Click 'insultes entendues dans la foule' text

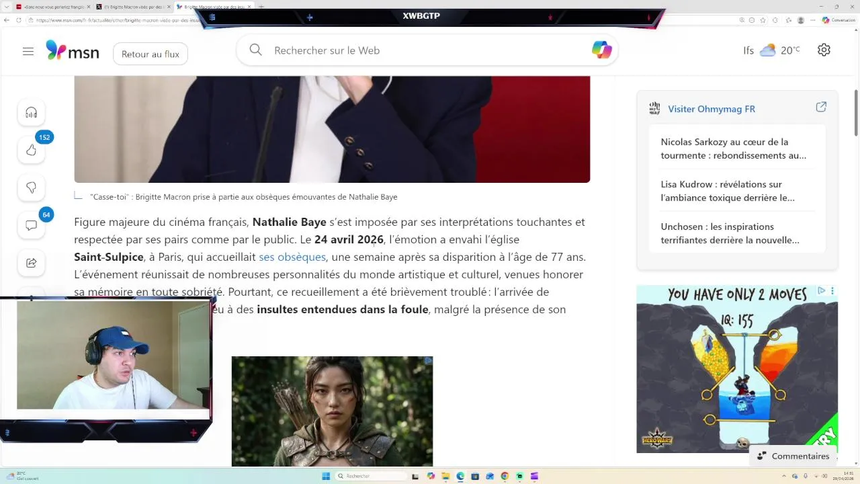[x=342, y=309]
